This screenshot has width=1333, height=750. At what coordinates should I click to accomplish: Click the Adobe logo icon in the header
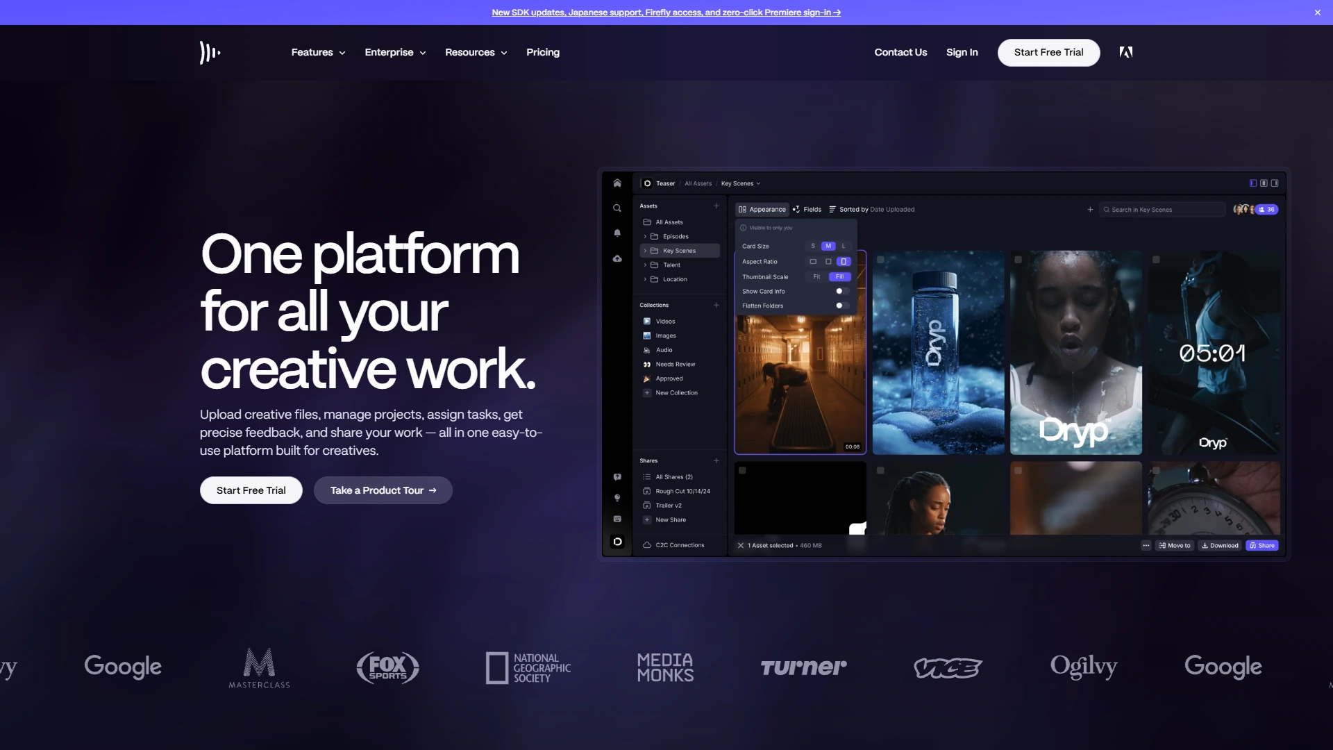[x=1126, y=52]
